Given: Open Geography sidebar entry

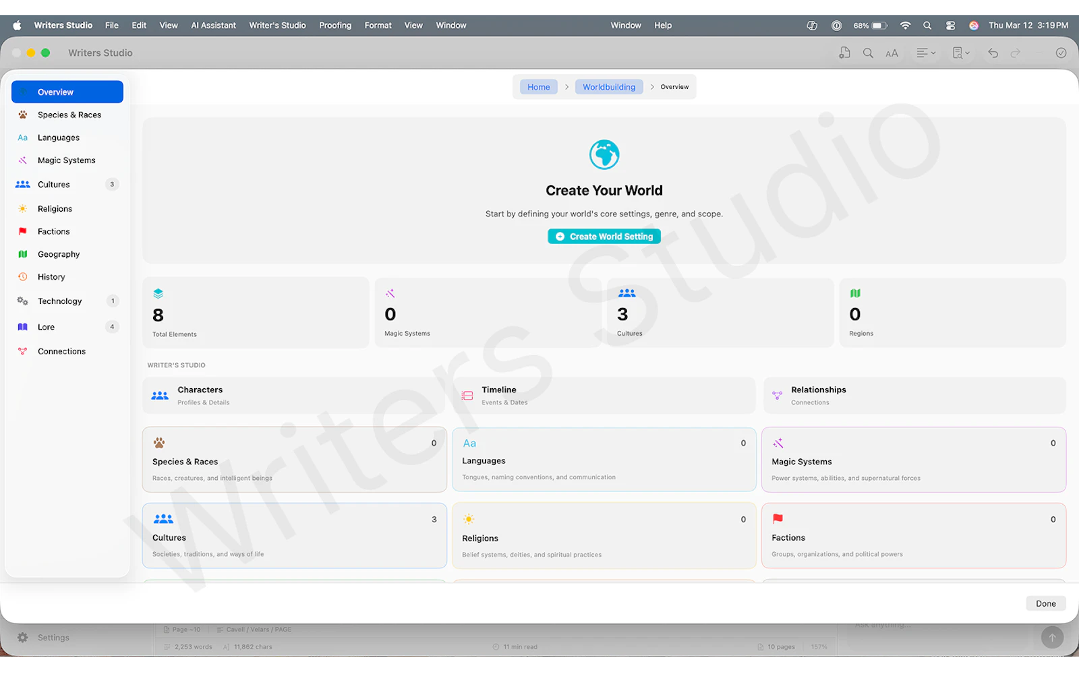Looking at the screenshot, I should [67, 254].
